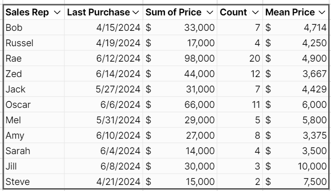Expand the Mean Price filter arrow
The height and width of the screenshot is (191, 331).
pyautogui.click(x=322, y=13)
